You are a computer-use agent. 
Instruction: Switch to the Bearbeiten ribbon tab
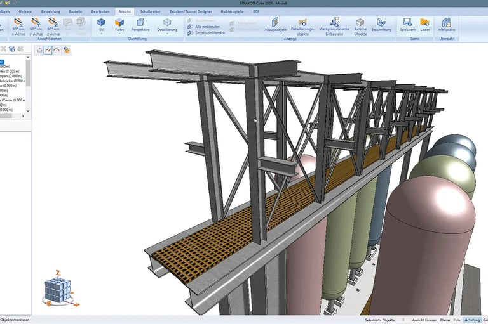tap(100, 11)
